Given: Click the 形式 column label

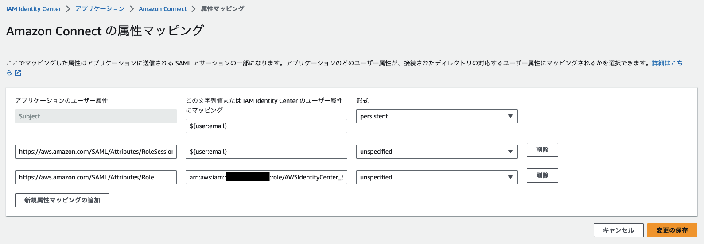Looking at the screenshot, I should click(x=362, y=101).
